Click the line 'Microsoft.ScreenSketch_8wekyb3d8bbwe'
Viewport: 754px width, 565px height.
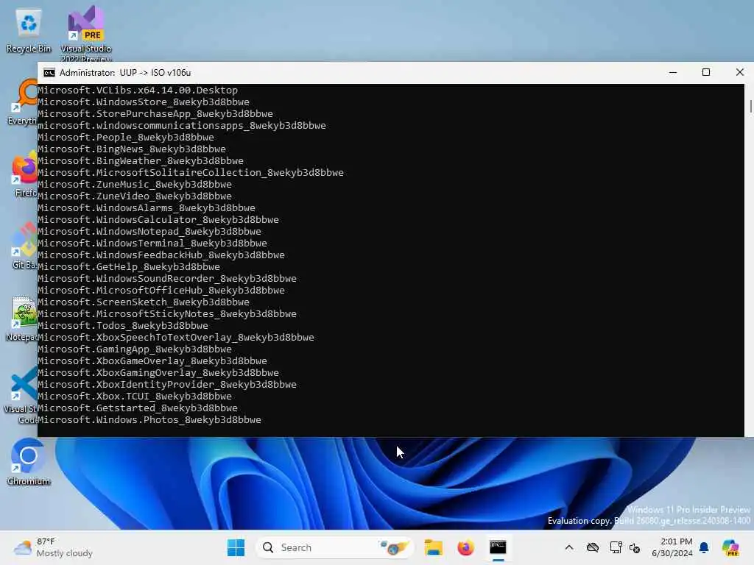click(144, 302)
